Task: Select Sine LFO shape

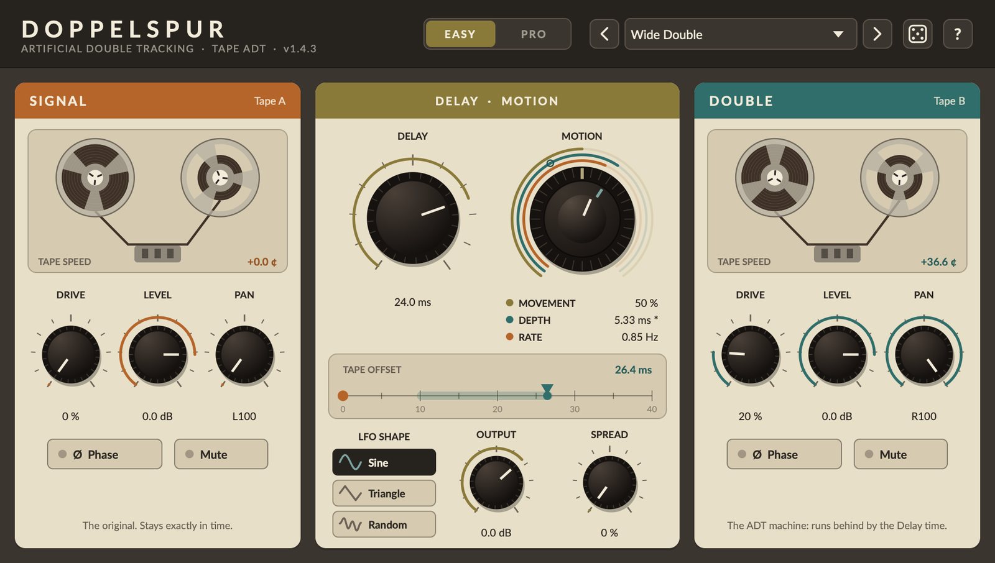Action: 384,462
